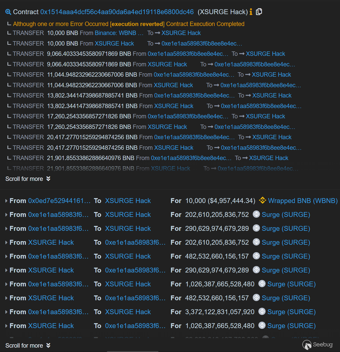
Task: Click 0xe1e1aa58983f6b8ee8e4ec... recipient of 10,000 BNB
Action: pos(202,43)
